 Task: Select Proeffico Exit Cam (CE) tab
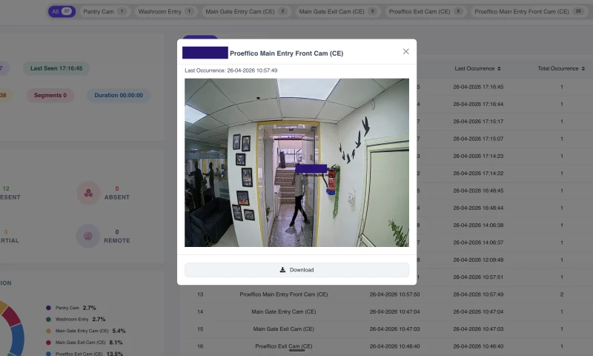(425, 11)
